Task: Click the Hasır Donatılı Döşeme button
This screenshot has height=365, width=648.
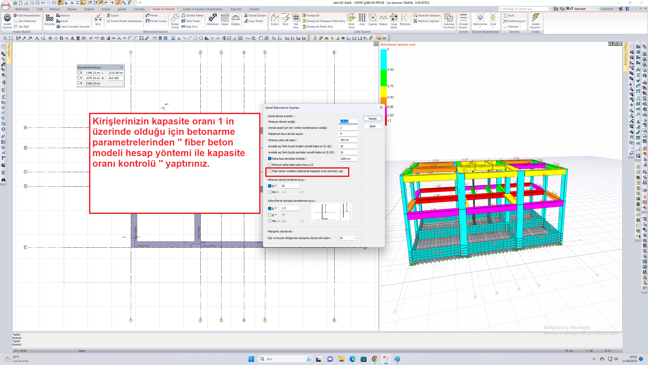Action: (73, 27)
